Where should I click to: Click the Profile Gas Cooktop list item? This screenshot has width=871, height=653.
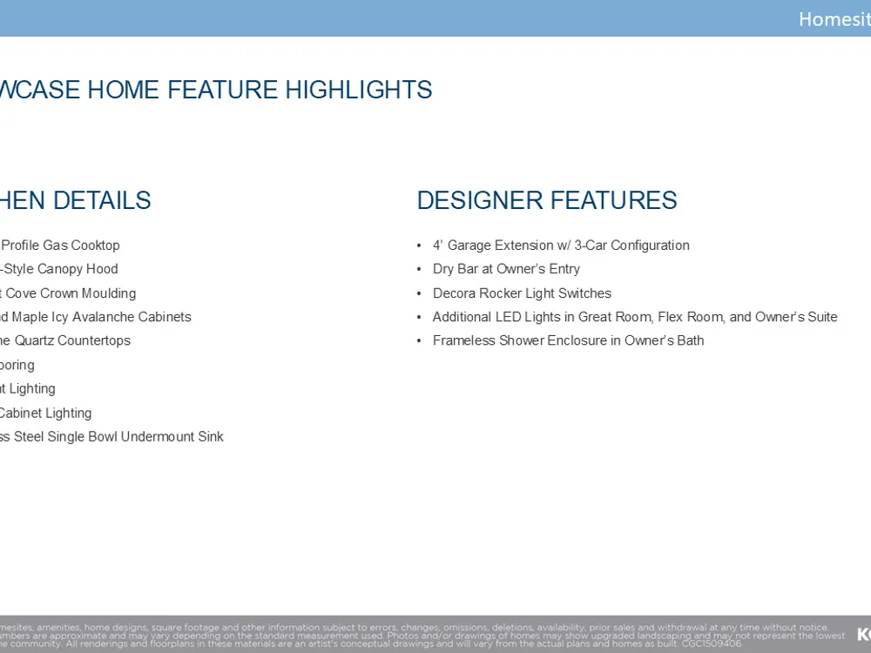pyautogui.click(x=60, y=246)
